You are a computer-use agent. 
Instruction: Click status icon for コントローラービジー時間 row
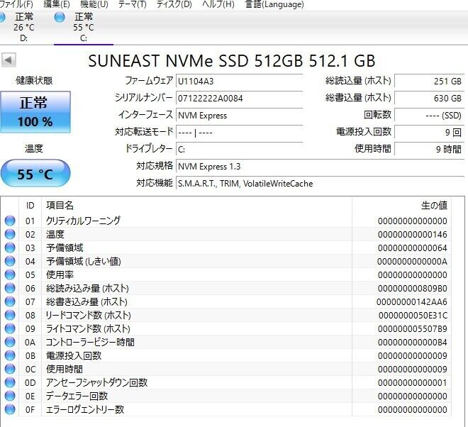(10, 342)
